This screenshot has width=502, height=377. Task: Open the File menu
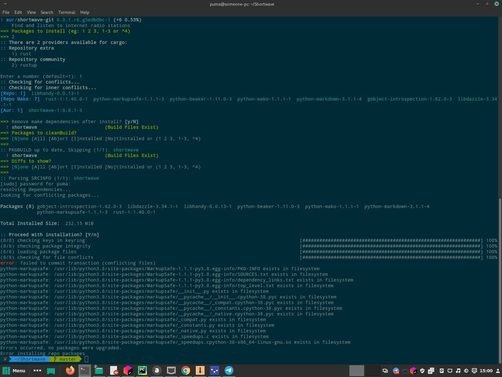[x=6, y=12]
